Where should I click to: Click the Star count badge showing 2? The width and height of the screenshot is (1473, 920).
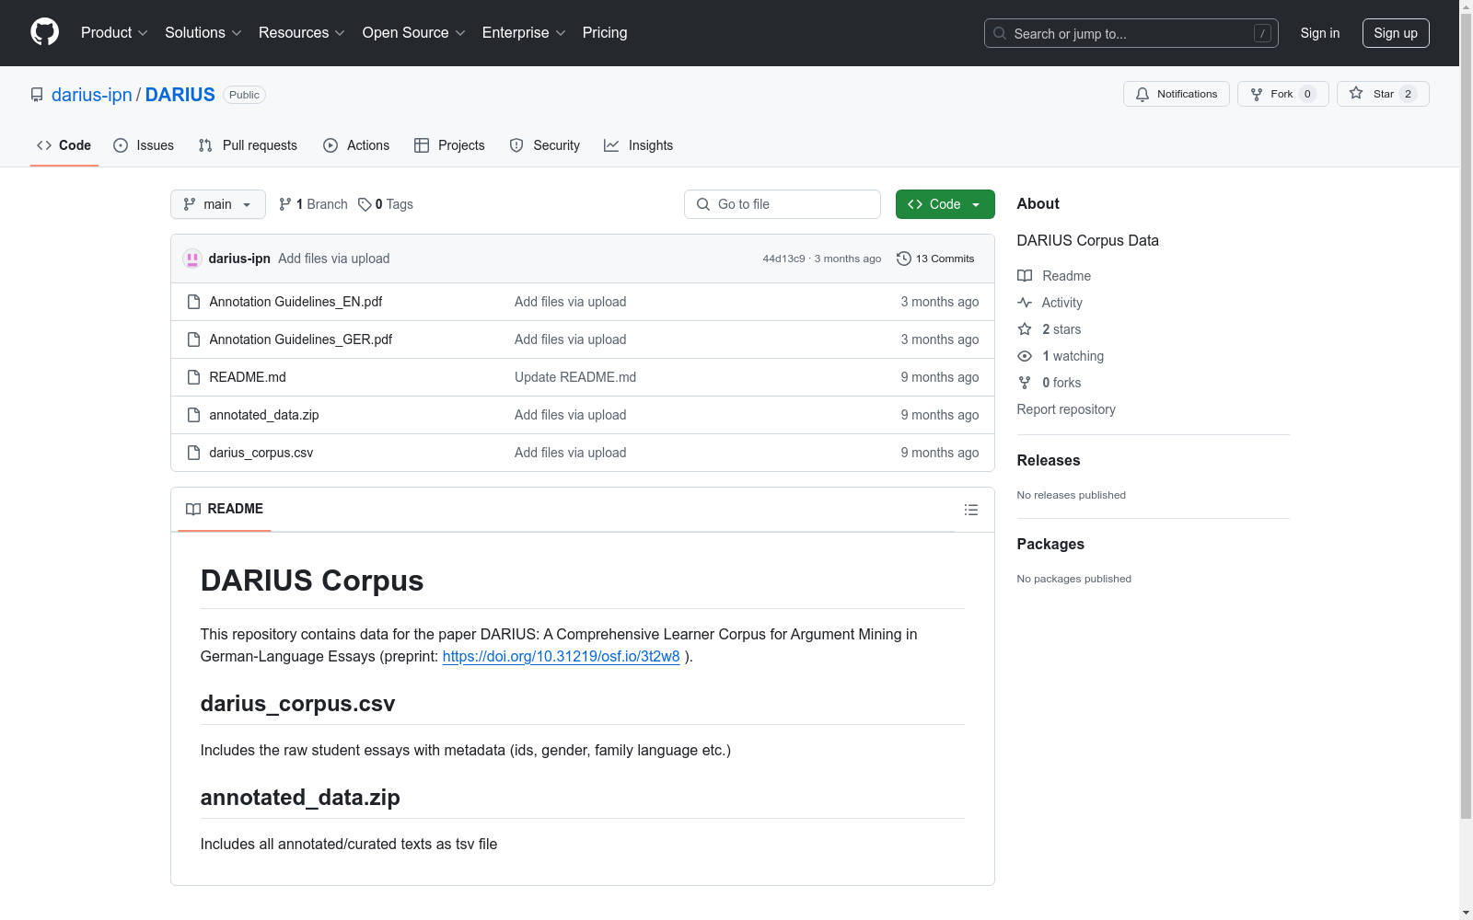(x=1408, y=94)
